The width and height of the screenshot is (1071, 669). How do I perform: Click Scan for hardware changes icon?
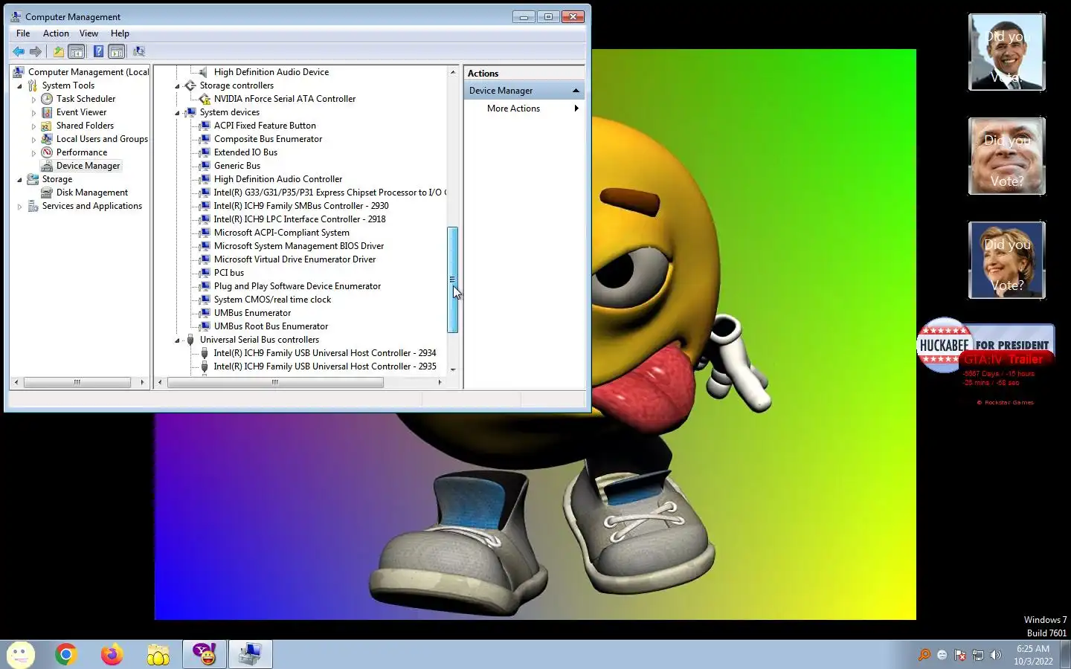(x=139, y=51)
